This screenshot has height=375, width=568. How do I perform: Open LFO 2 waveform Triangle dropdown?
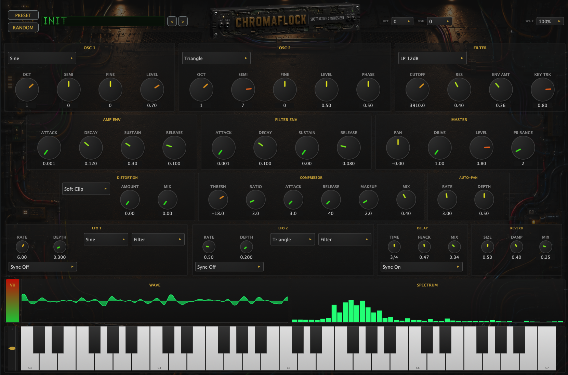click(293, 239)
